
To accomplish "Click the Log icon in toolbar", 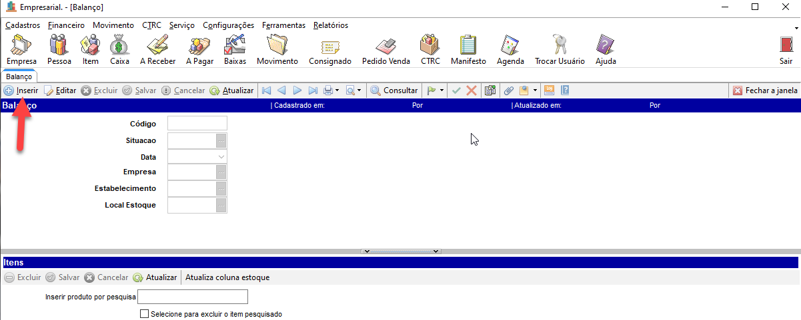I will 550,90.
